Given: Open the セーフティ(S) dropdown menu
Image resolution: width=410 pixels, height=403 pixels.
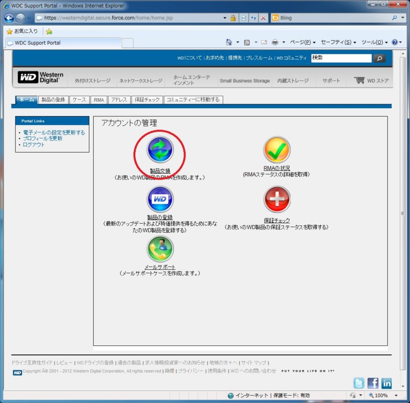Looking at the screenshot, I should (338, 42).
